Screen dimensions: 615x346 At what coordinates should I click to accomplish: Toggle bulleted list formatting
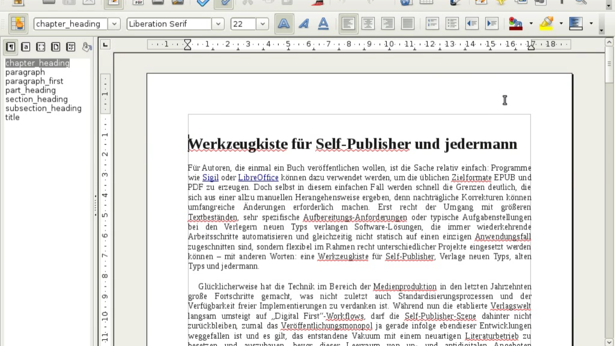452,24
